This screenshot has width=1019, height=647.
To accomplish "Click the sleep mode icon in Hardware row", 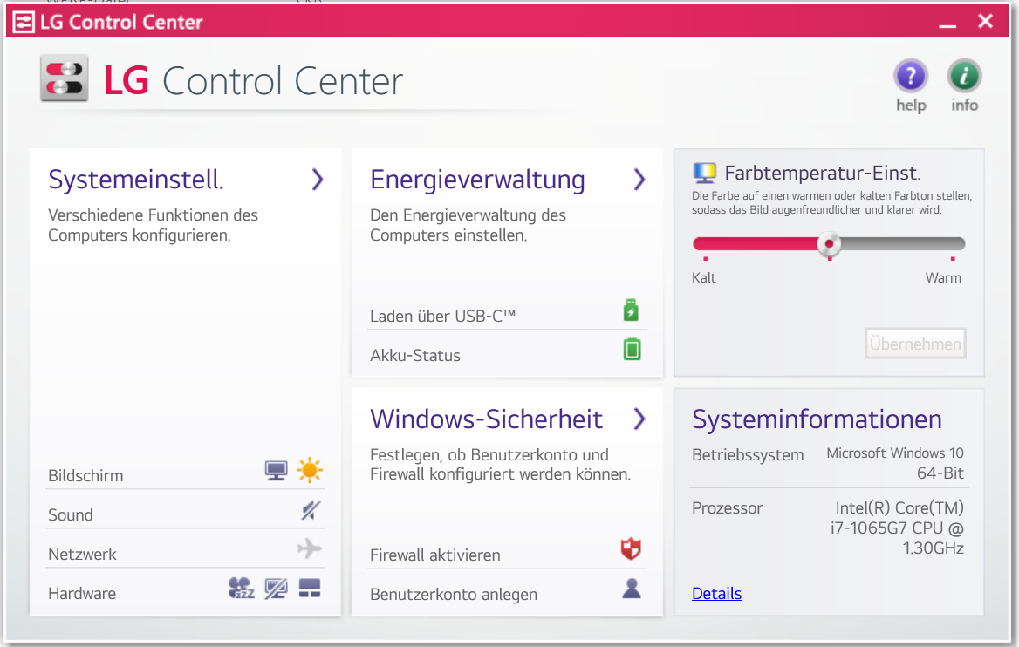I will point(241,589).
